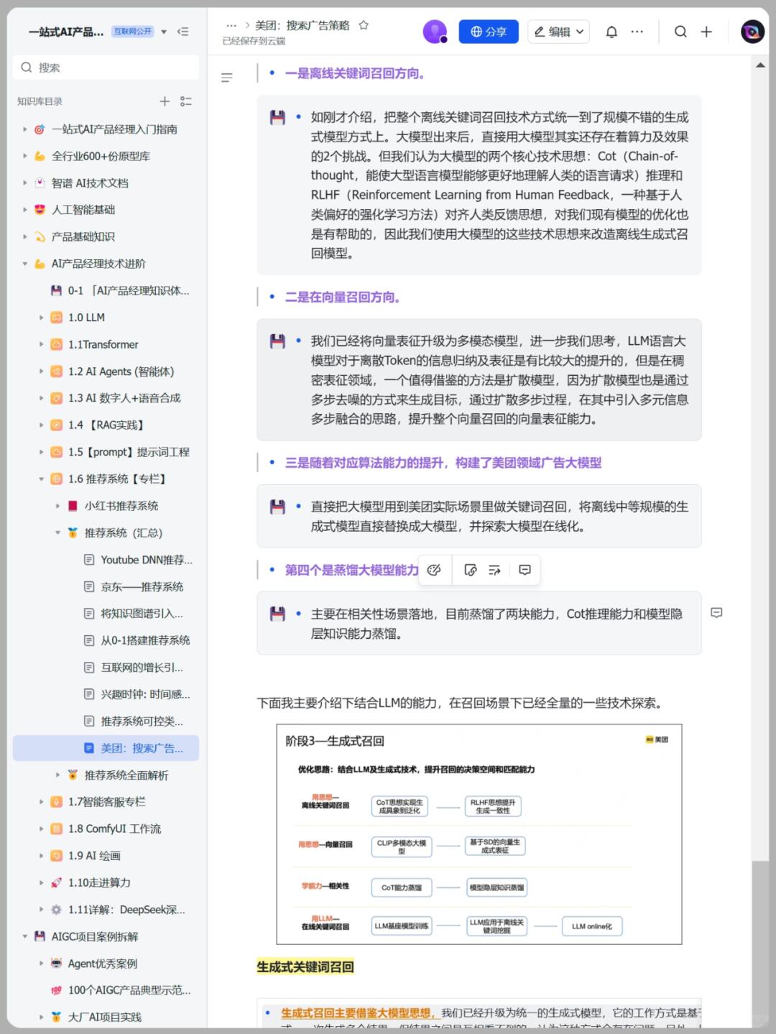
Task: Open the comment bubble beside the paragraph
Action: [x=716, y=613]
